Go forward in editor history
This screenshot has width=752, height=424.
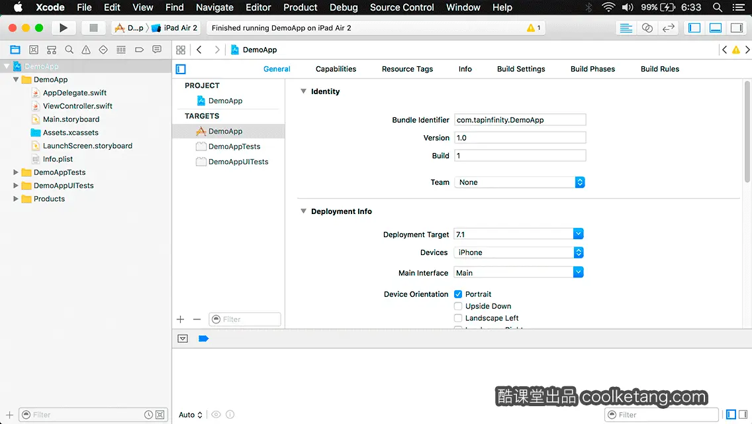[216, 50]
